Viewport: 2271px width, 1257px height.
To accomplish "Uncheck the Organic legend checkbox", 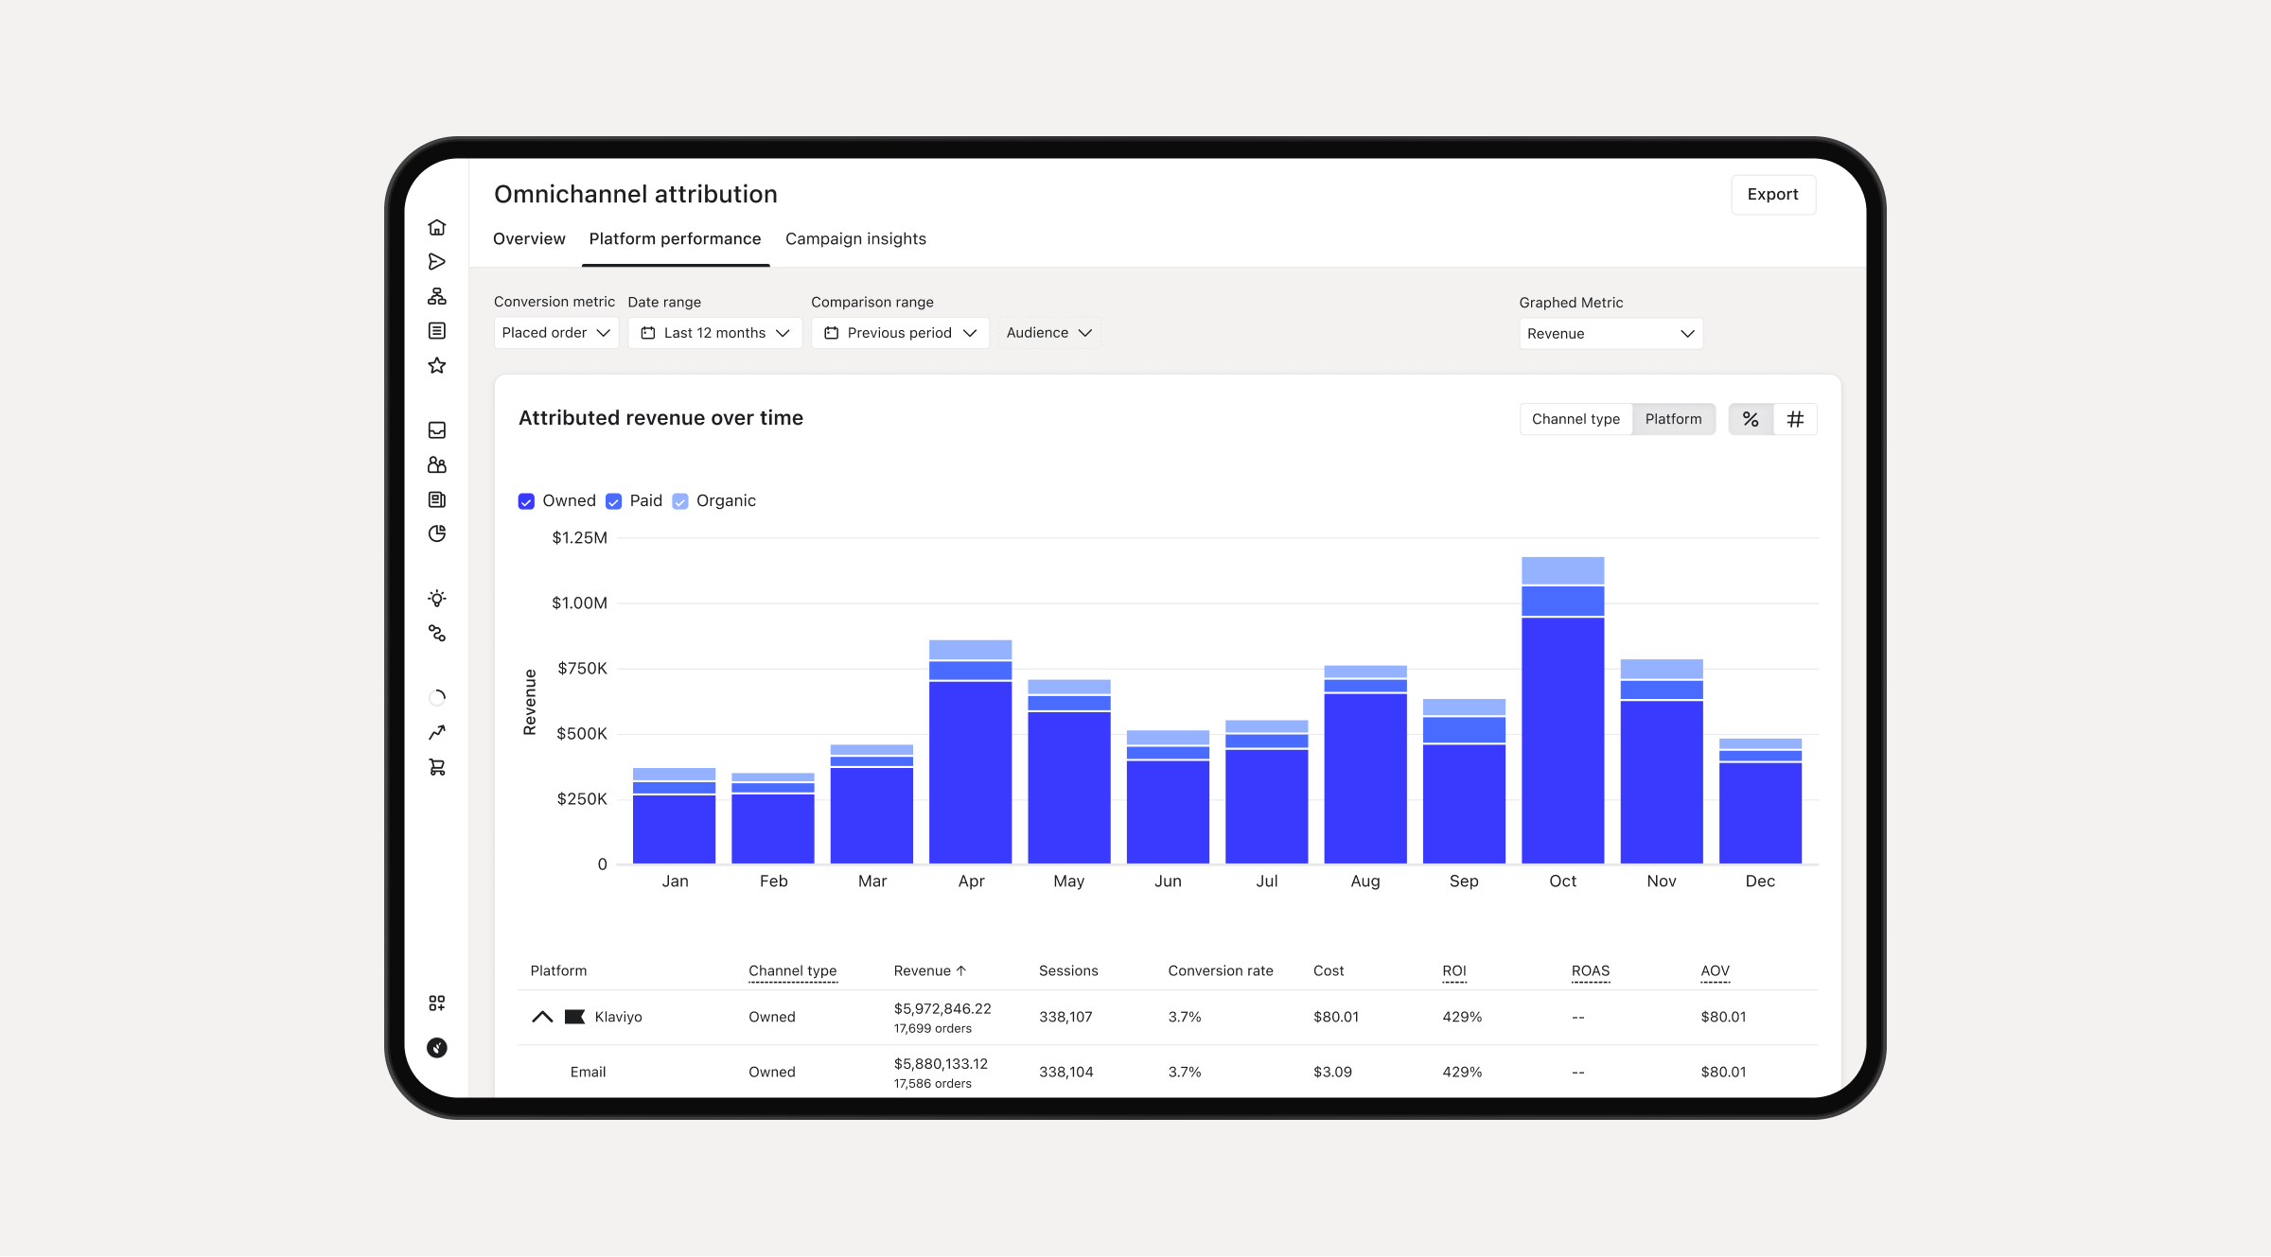I will coord(680,501).
